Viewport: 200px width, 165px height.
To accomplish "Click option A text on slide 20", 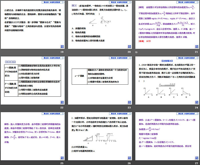I will pos(79,29).
